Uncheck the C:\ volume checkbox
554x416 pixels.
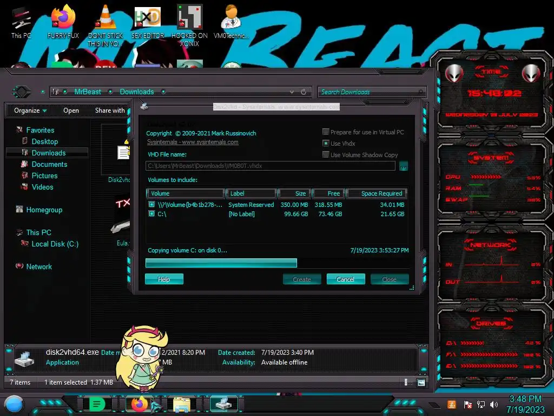pyautogui.click(x=151, y=213)
